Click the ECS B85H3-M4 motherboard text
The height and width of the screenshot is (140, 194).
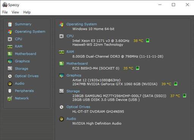96,68
